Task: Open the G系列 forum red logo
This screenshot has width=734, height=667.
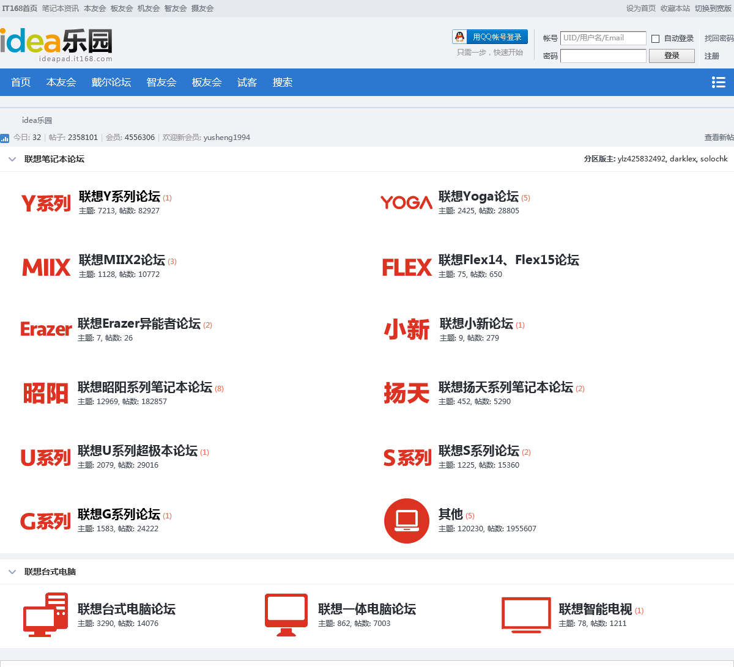Action: pyautogui.click(x=46, y=521)
